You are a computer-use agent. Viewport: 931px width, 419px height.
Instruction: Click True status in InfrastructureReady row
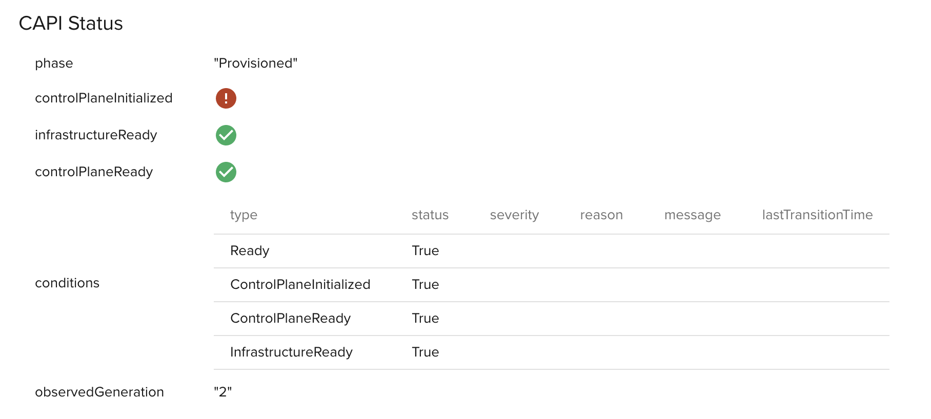tap(426, 352)
